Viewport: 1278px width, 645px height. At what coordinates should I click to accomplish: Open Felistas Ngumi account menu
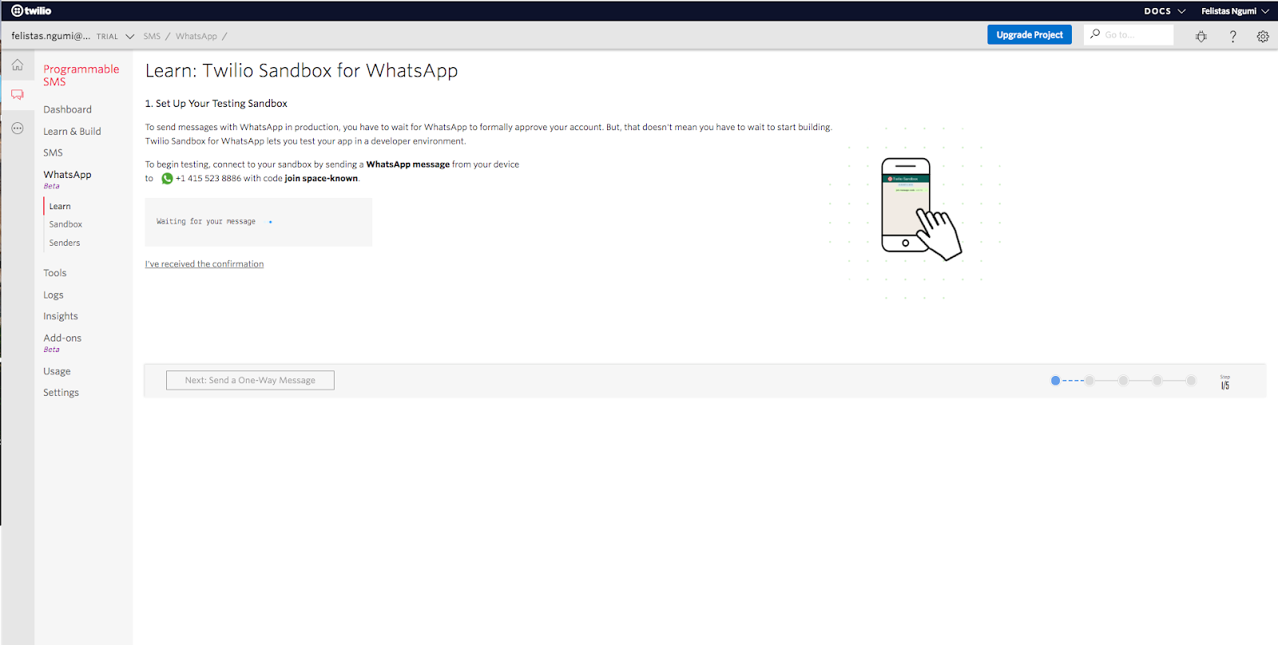click(1235, 11)
